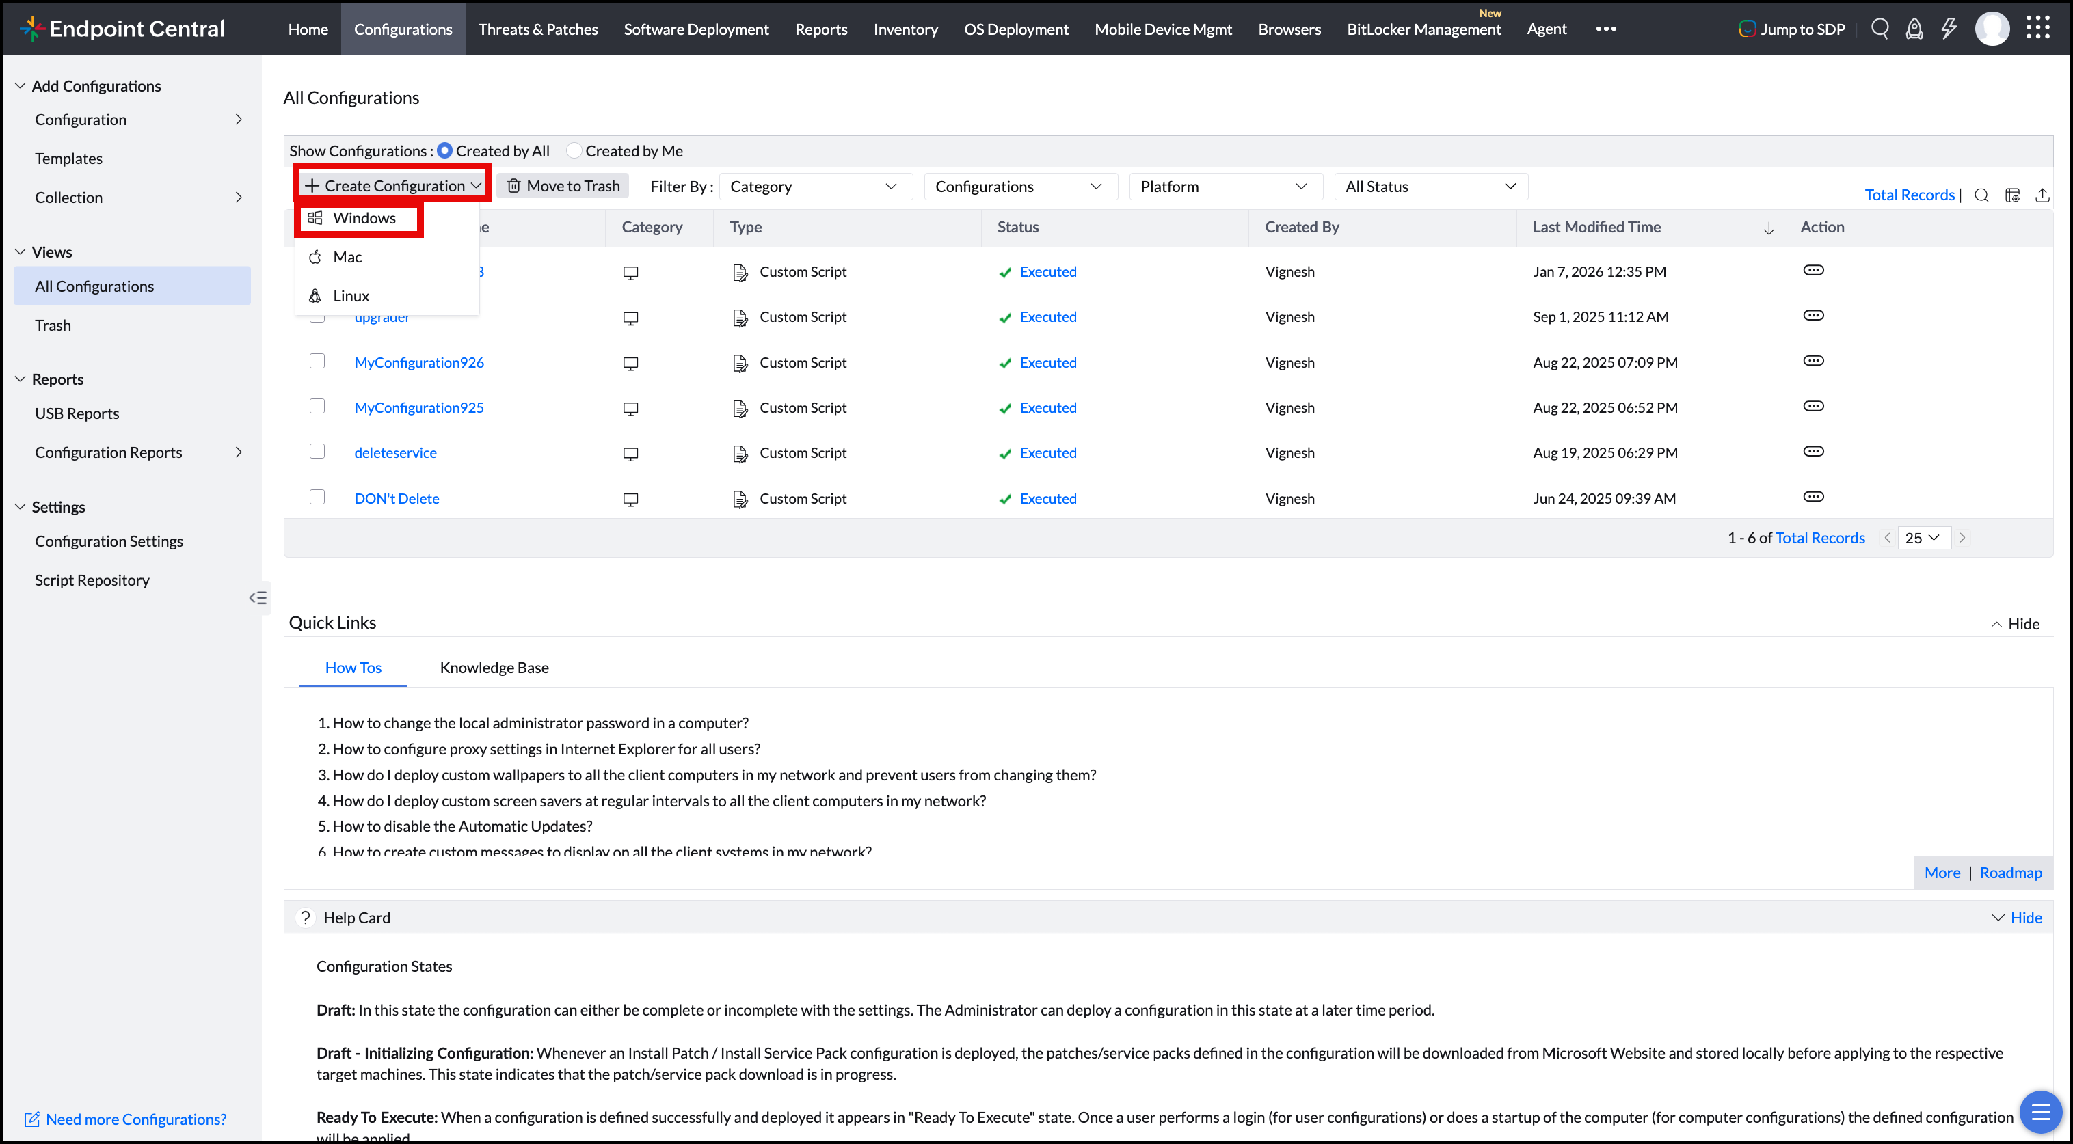The width and height of the screenshot is (2073, 1144).
Task: Click the Move to Trash button
Action: 563,186
